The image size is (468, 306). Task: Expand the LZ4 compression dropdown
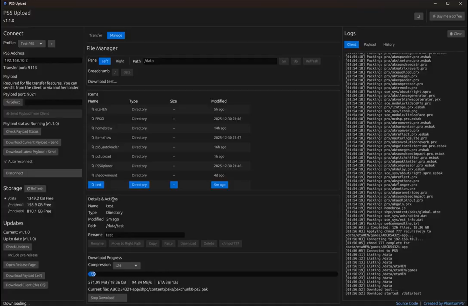[126, 266]
